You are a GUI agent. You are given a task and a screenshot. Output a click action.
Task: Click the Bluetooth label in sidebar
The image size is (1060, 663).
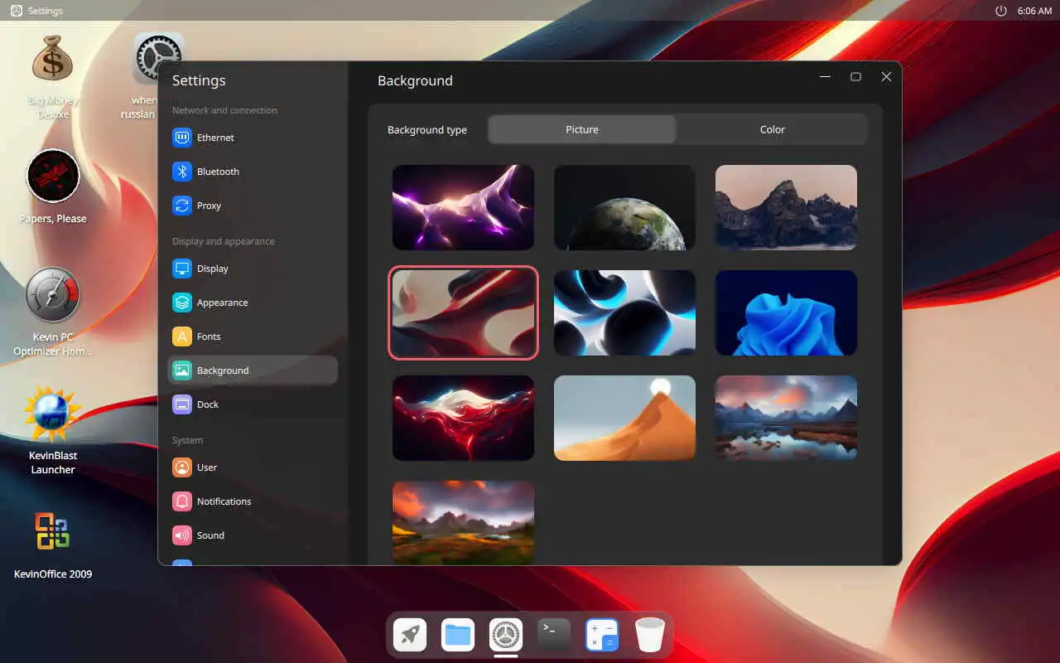point(218,172)
